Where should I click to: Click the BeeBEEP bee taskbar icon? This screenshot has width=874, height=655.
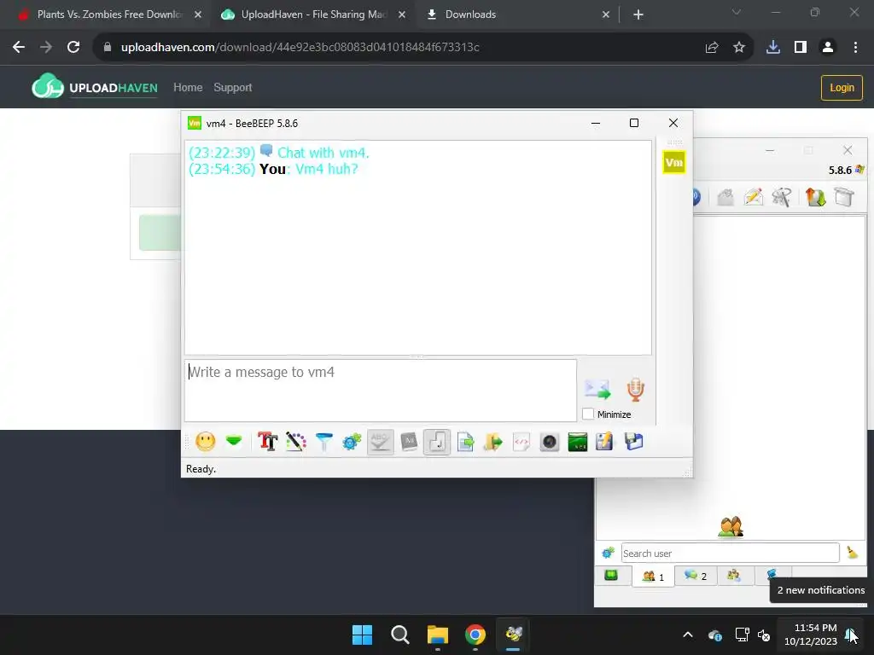[x=513, y=635]
